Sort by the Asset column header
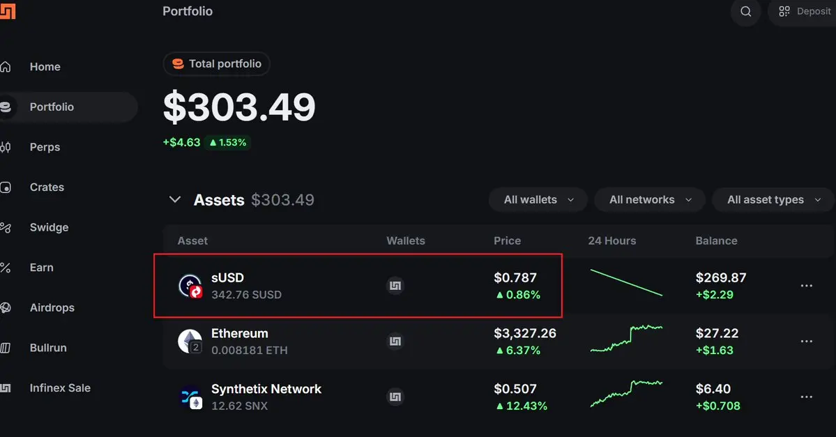Screen dimensions: 836x437 tap(192, 241)
